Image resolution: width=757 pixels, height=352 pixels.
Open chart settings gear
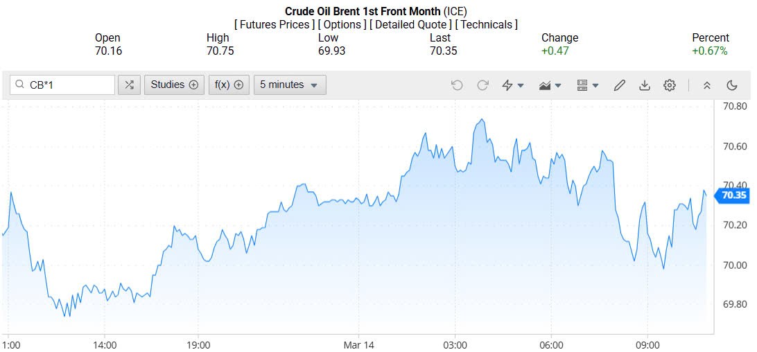click(x=670, y=85)
